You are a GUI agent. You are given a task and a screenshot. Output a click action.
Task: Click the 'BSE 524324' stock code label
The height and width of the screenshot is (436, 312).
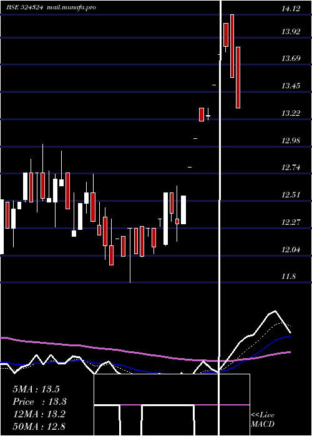pyautogui.click(x=24, y=7)
